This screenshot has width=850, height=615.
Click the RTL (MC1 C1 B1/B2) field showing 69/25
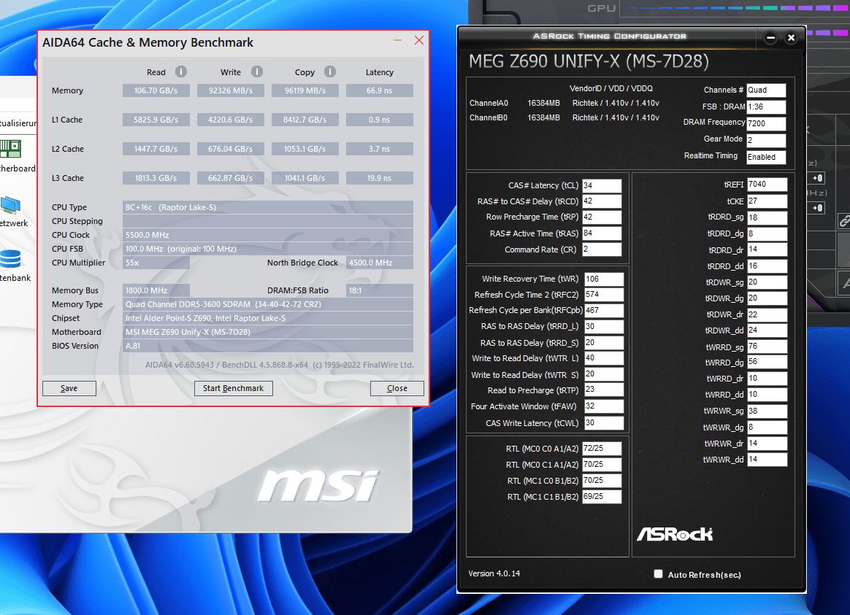(602, 496)
